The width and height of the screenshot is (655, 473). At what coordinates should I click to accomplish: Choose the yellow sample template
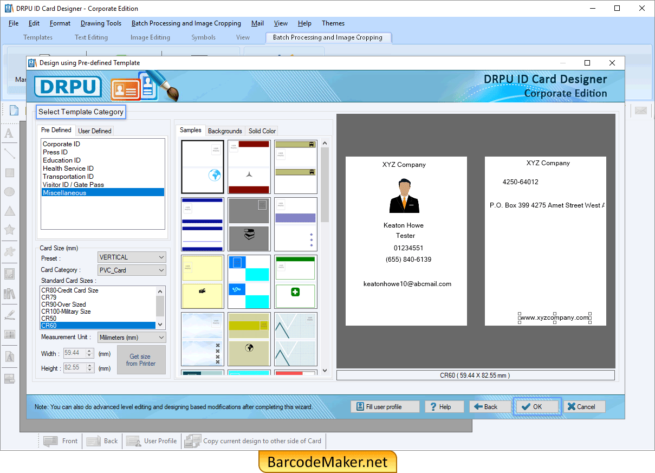coord(202,282)
